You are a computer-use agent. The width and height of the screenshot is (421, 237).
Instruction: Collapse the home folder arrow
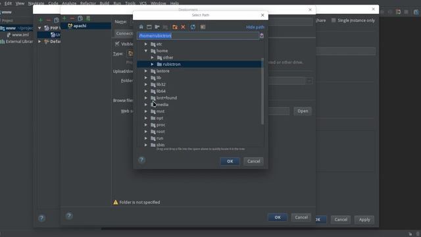pyautogui.click(x=146, y=51)
